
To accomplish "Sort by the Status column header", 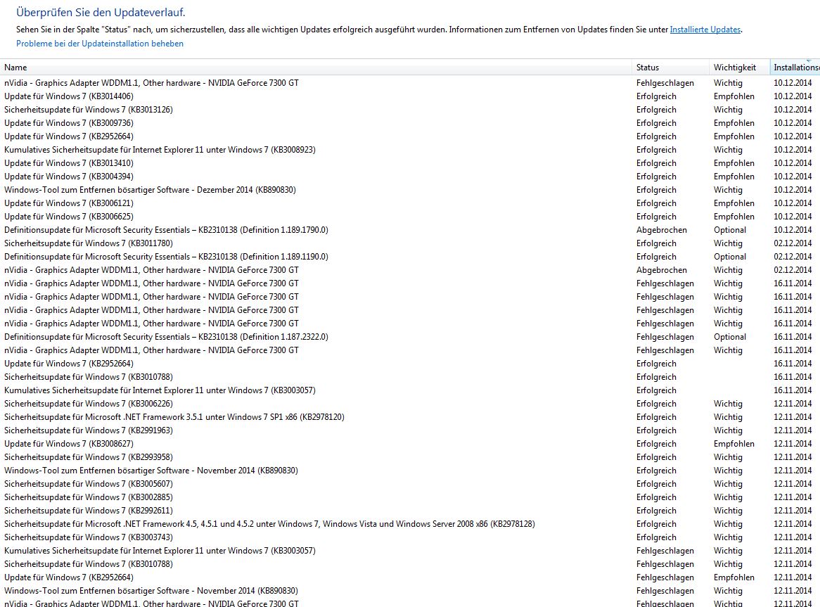I will [670, 68].
